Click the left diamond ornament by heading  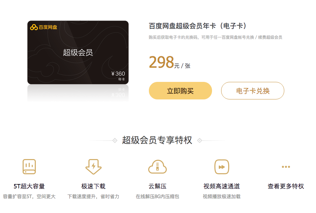click(115, 141)
